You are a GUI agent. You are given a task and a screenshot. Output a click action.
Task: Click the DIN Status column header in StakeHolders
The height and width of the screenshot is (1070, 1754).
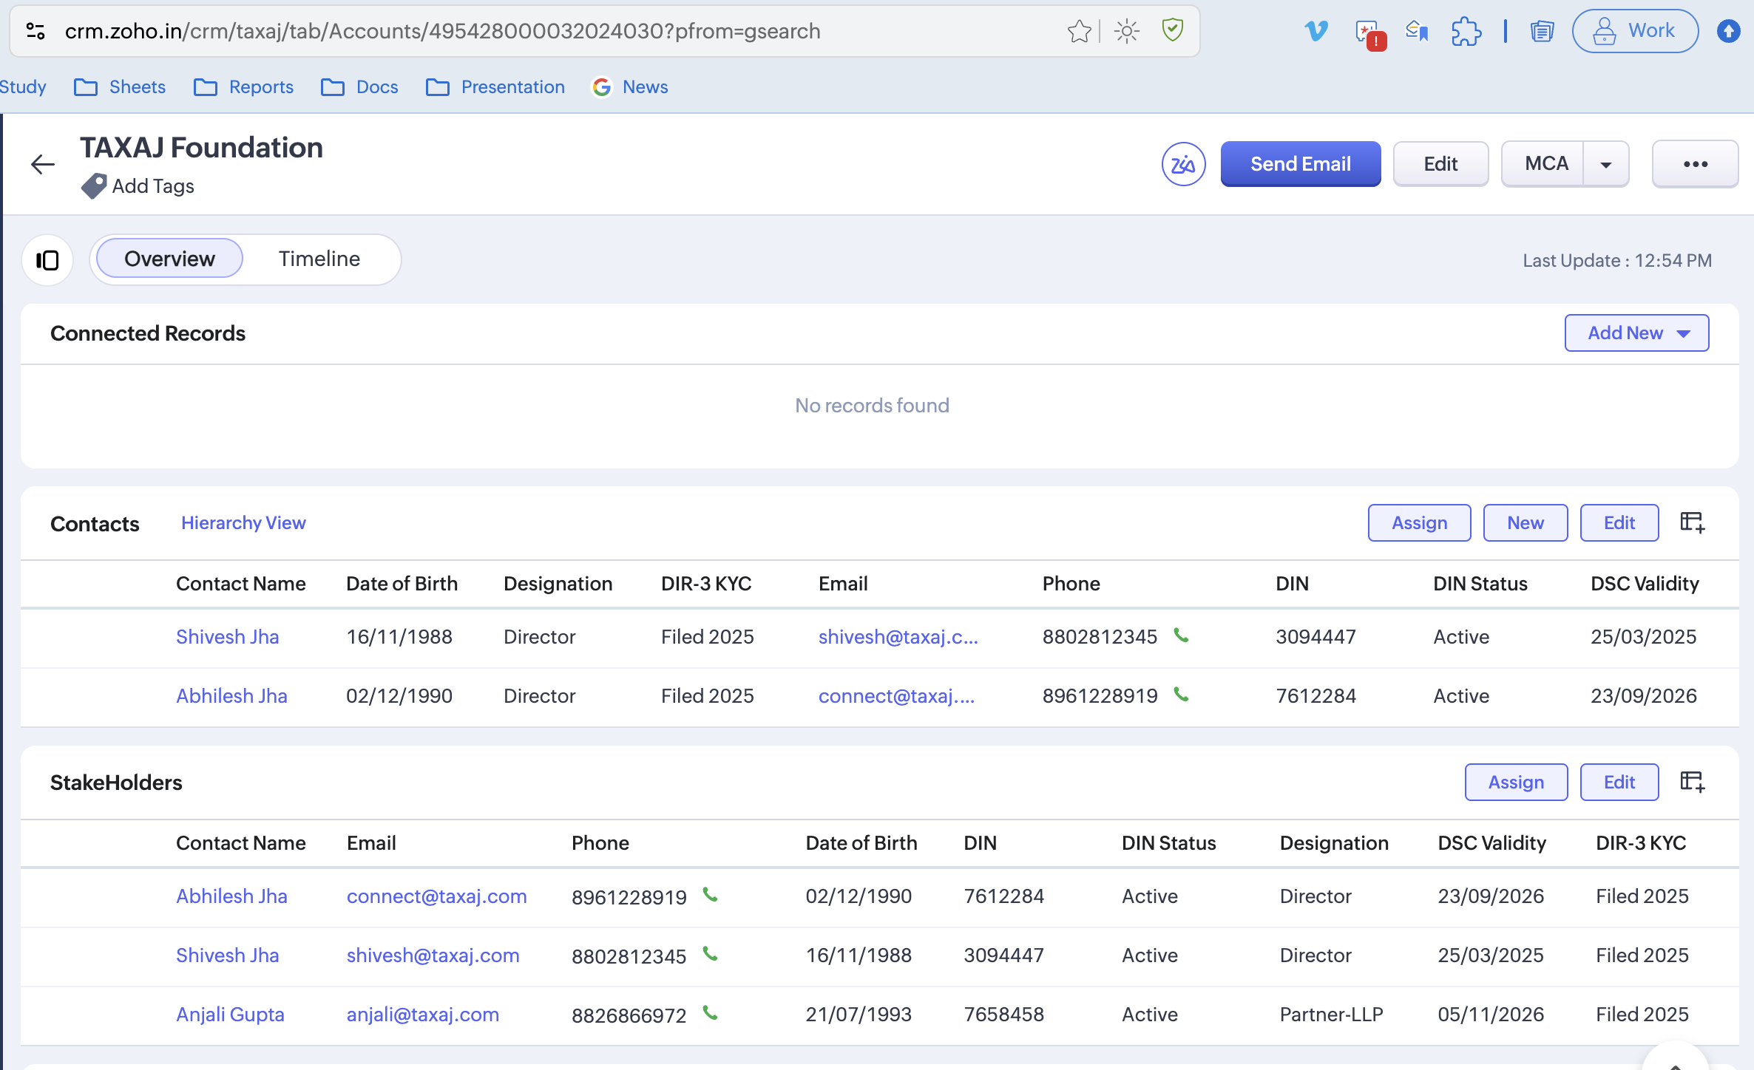1169,843
